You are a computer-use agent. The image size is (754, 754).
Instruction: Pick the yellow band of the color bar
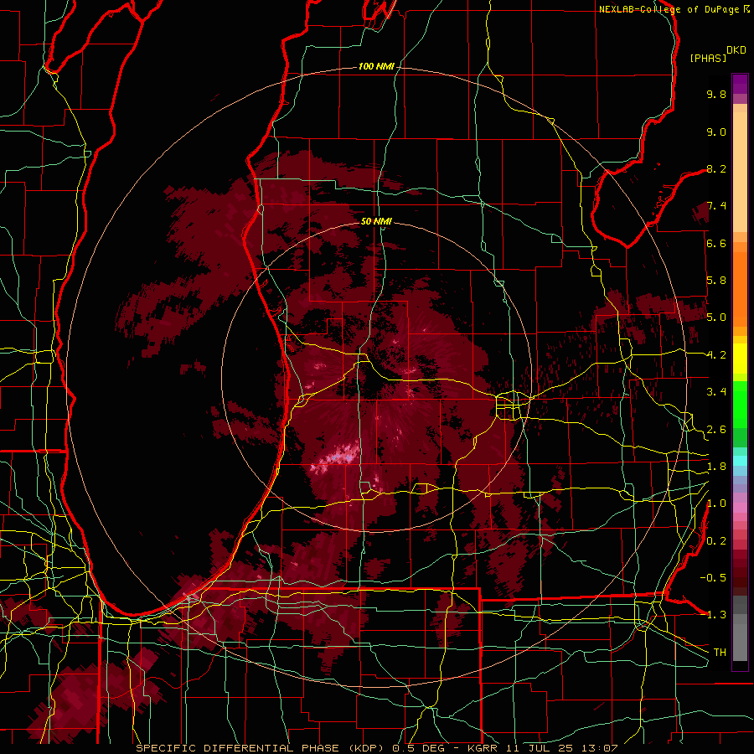[x=740, y=359]
